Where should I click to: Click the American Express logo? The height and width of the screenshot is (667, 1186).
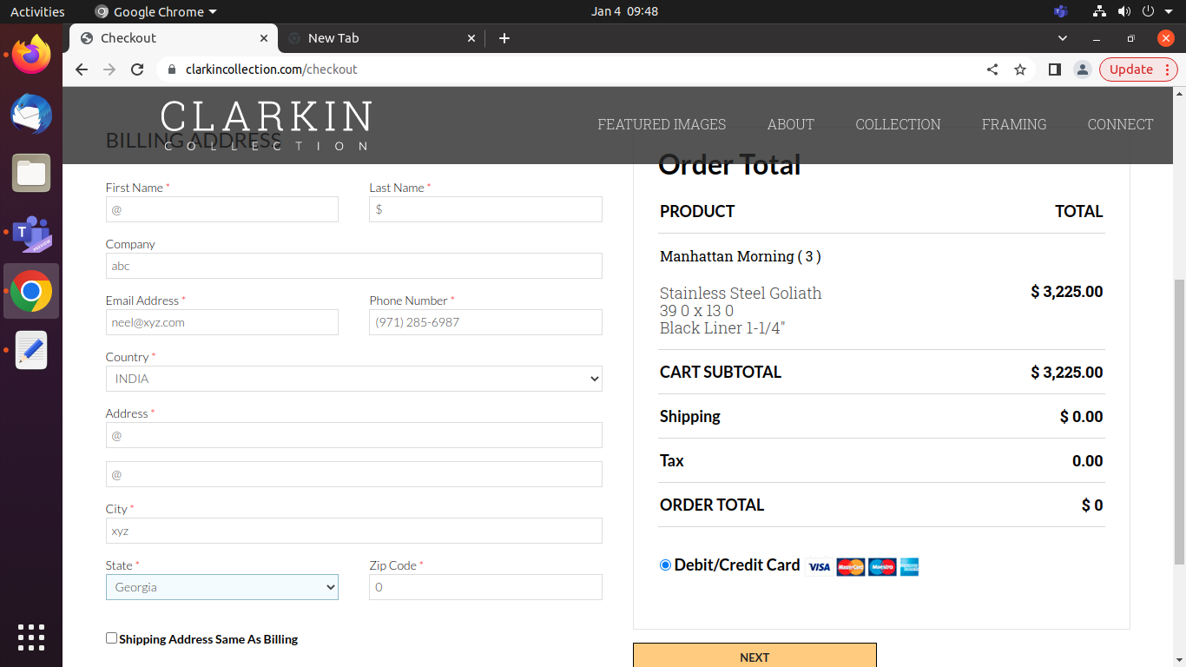909,567
